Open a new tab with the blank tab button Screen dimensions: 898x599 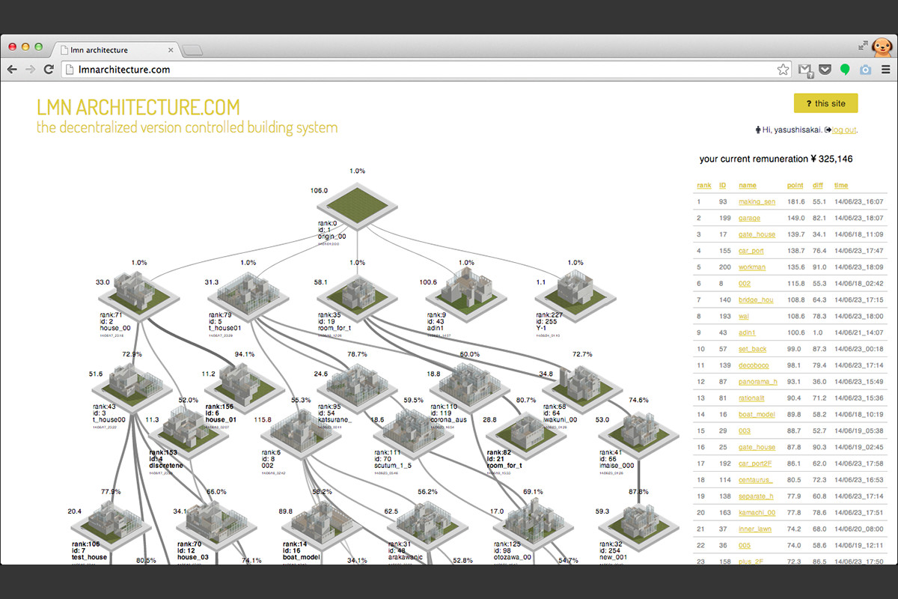coord(192,50)
